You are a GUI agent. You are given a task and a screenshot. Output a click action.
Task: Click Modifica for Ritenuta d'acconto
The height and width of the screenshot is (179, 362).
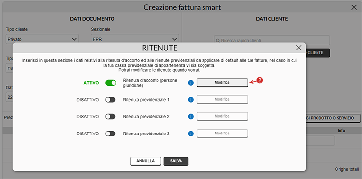pyautogui.click(x=222, y=83)
